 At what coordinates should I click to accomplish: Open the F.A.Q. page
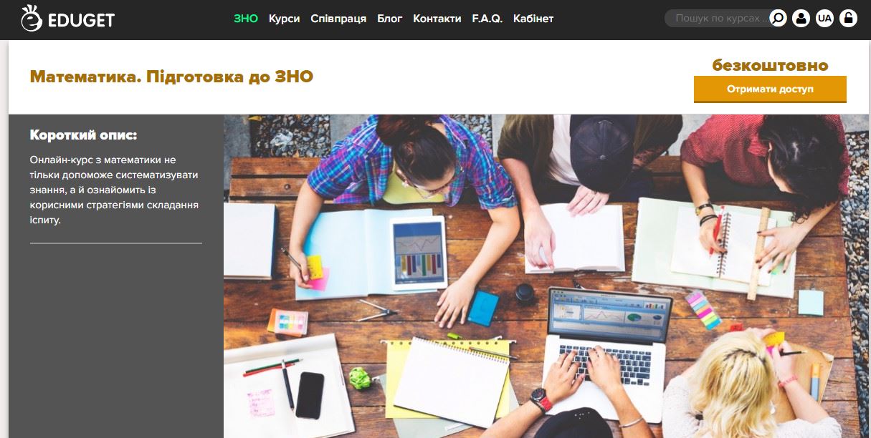487,19
